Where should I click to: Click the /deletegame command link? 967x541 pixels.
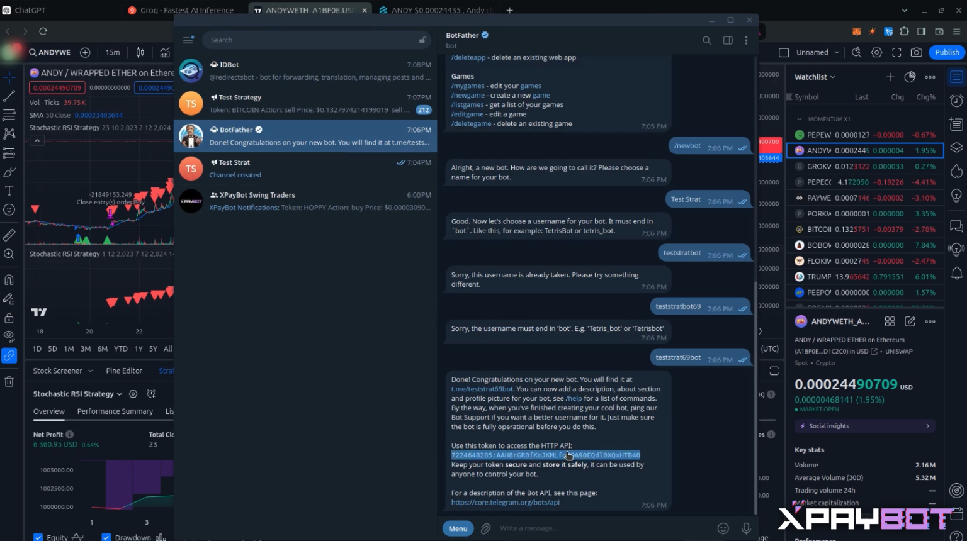470,123
